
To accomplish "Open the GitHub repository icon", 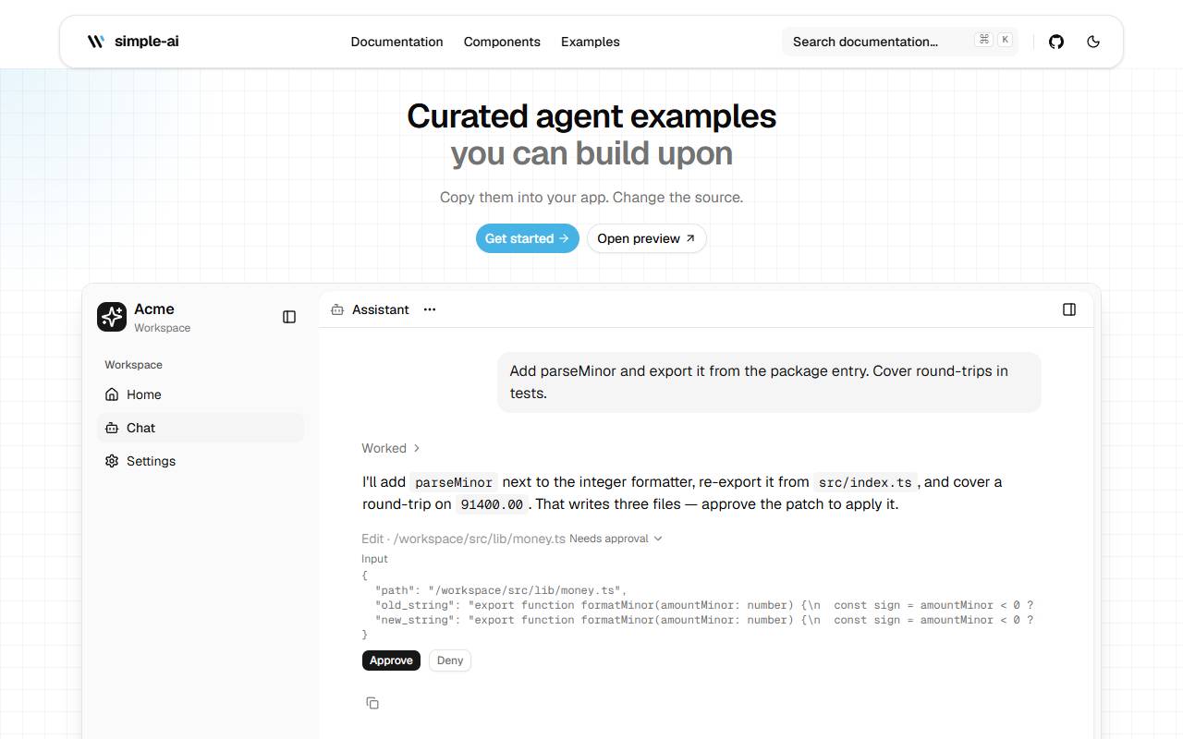I will (1056, 42).
